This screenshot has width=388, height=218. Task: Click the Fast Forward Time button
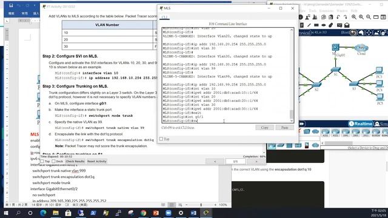302,124
